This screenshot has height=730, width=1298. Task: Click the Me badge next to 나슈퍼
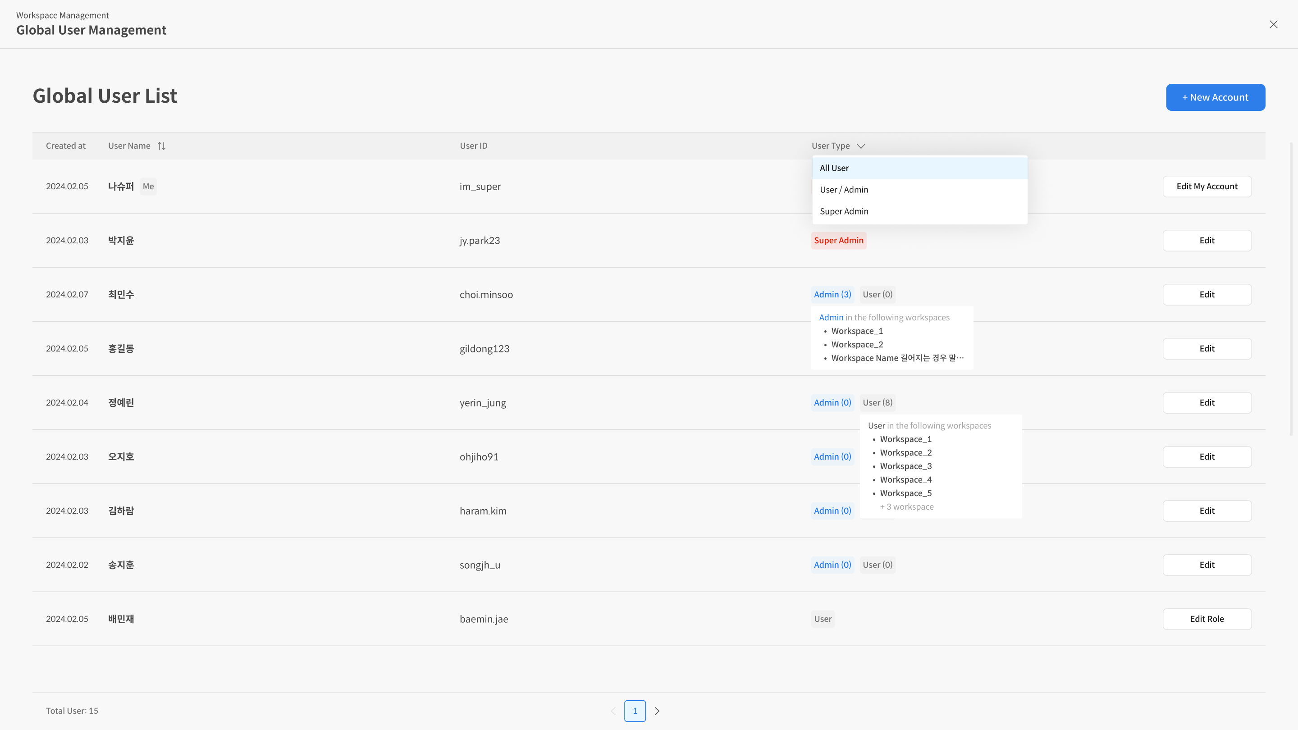(148, 187)
